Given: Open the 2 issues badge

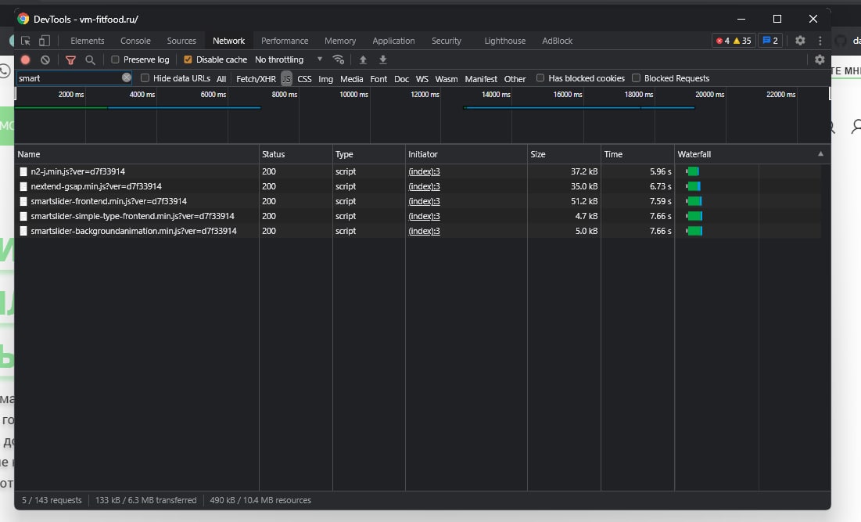Looking at the screenshot, I should (x=770, y=41).
